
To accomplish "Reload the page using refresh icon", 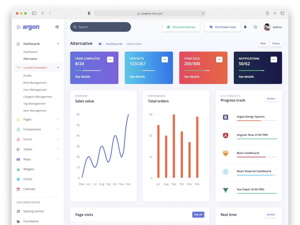I will [203, 13].
